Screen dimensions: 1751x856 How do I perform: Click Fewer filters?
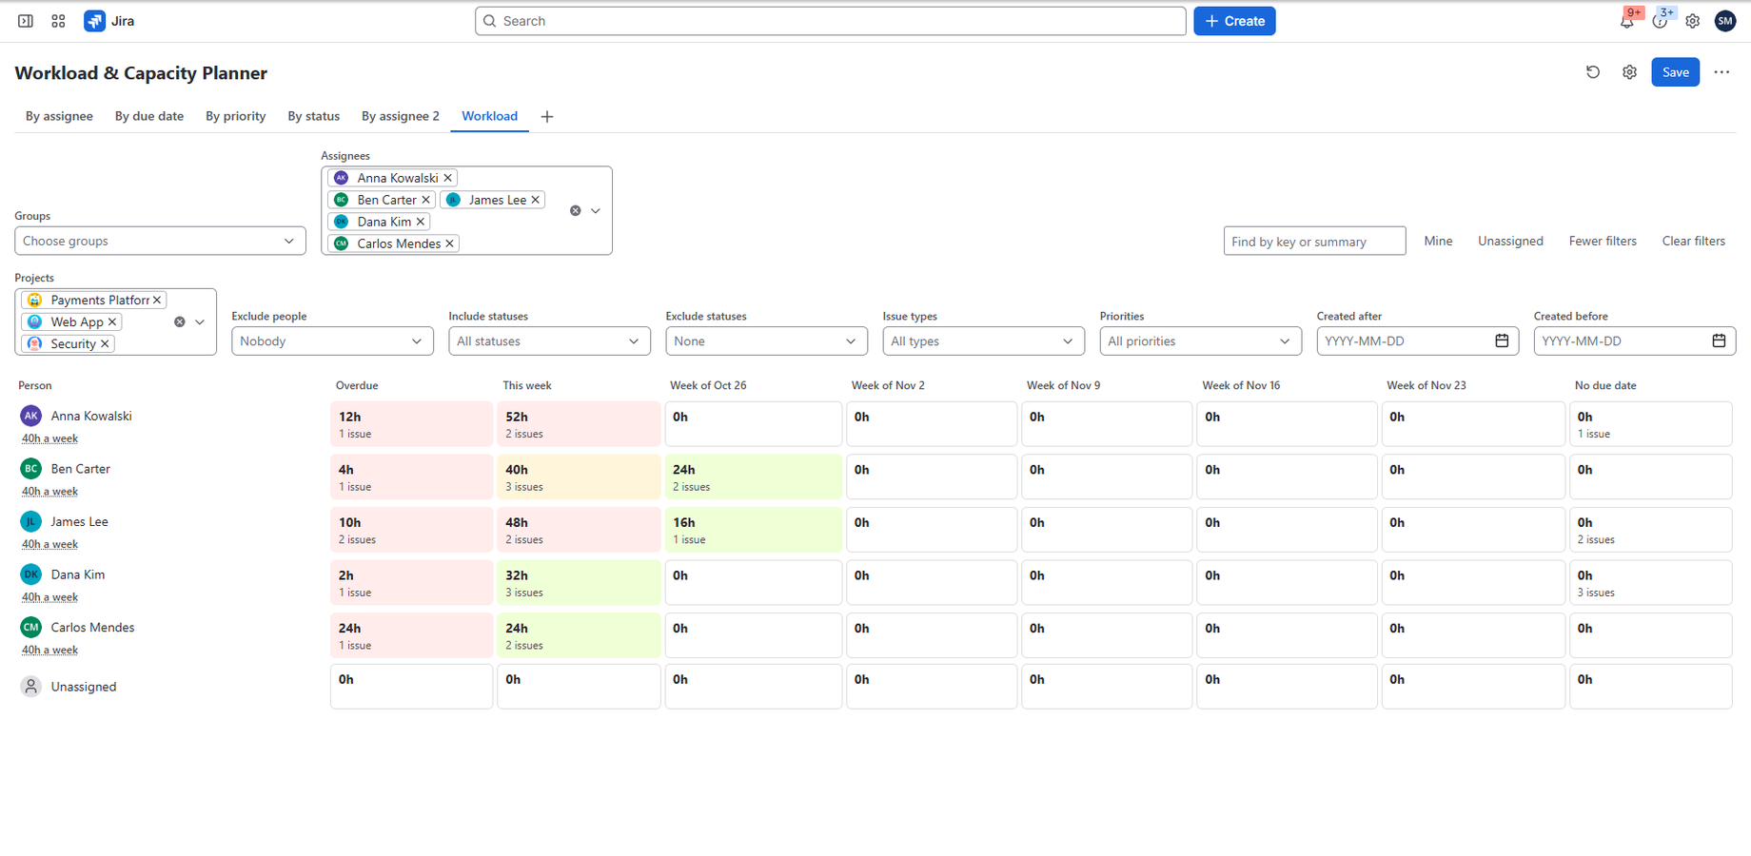(x=1603, y=242)
